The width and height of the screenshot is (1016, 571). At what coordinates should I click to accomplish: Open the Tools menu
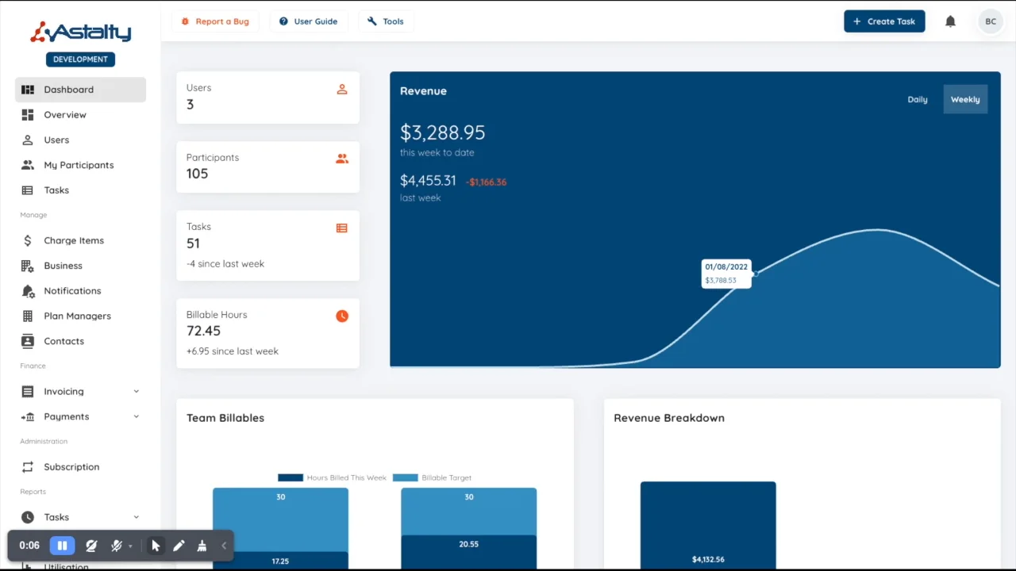(x=386, y=21)
